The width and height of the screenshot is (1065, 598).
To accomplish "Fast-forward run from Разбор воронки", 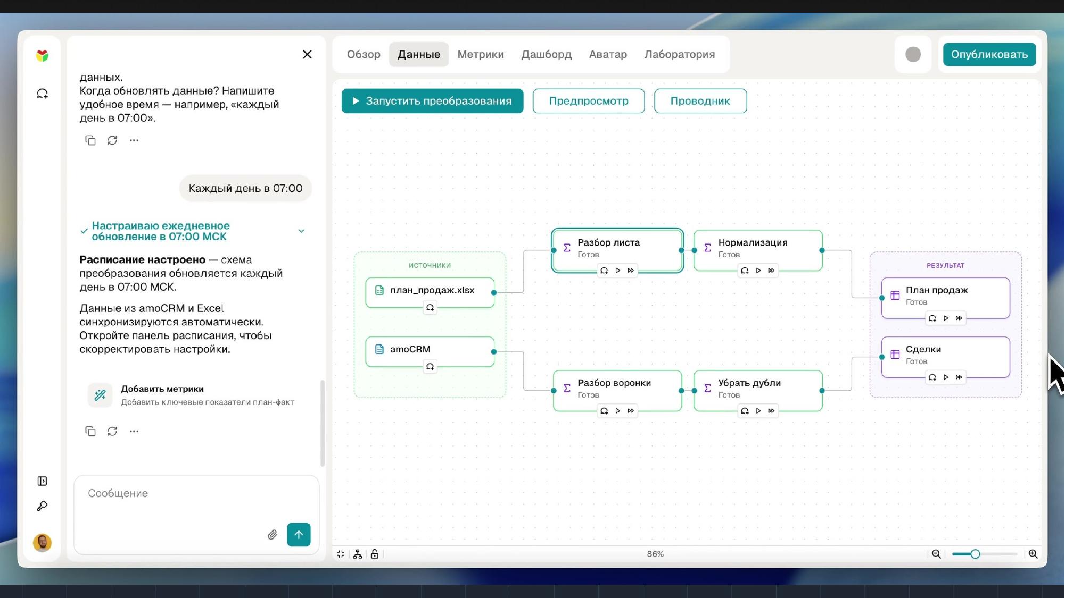I will click(x=631, y=411).
